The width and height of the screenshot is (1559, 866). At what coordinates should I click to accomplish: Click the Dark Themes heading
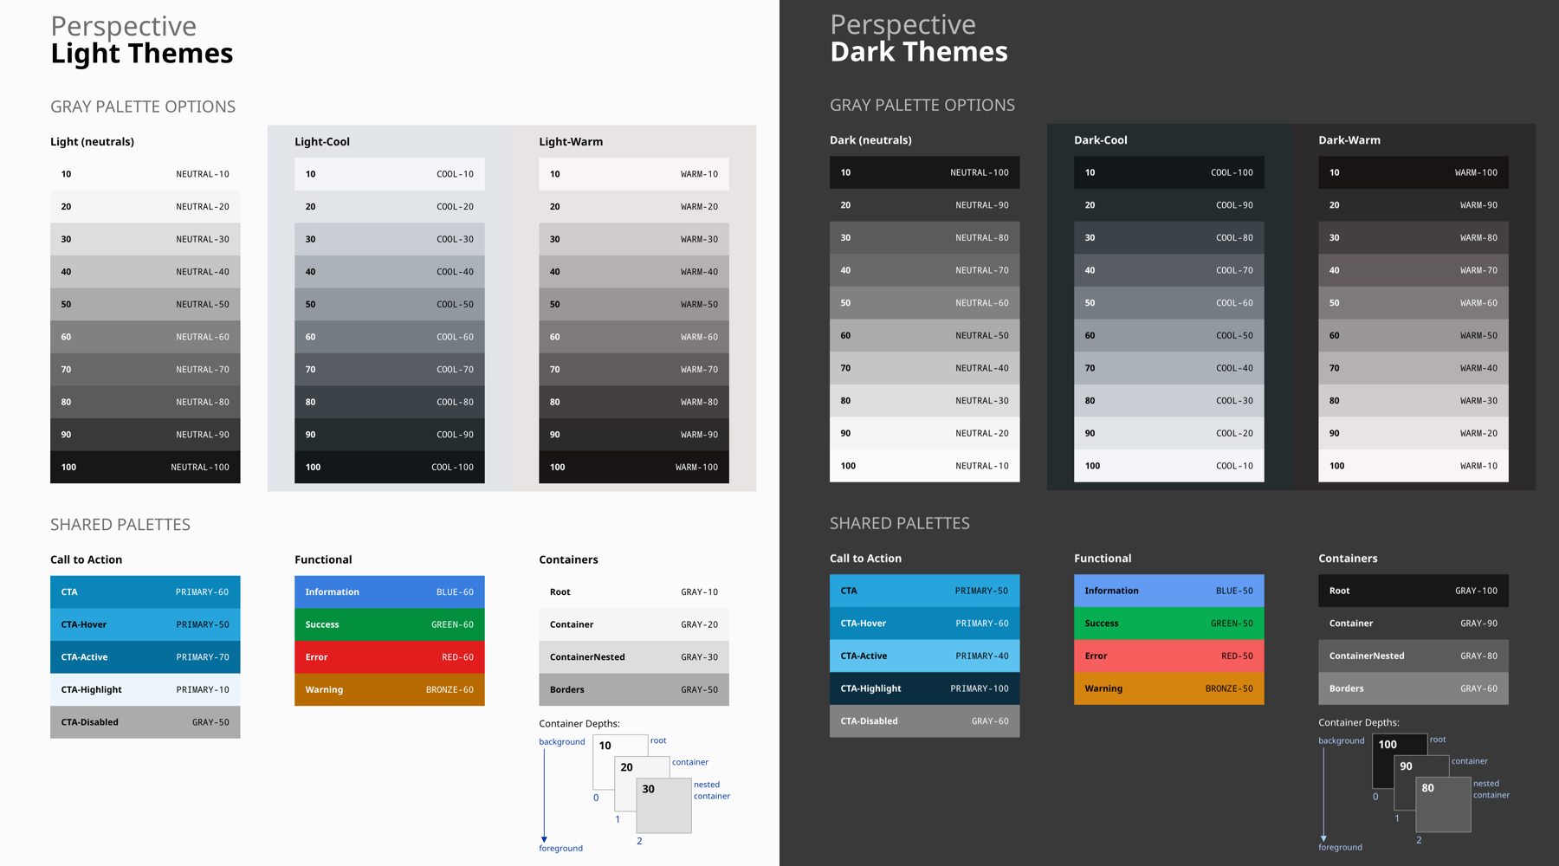[919, 52]
